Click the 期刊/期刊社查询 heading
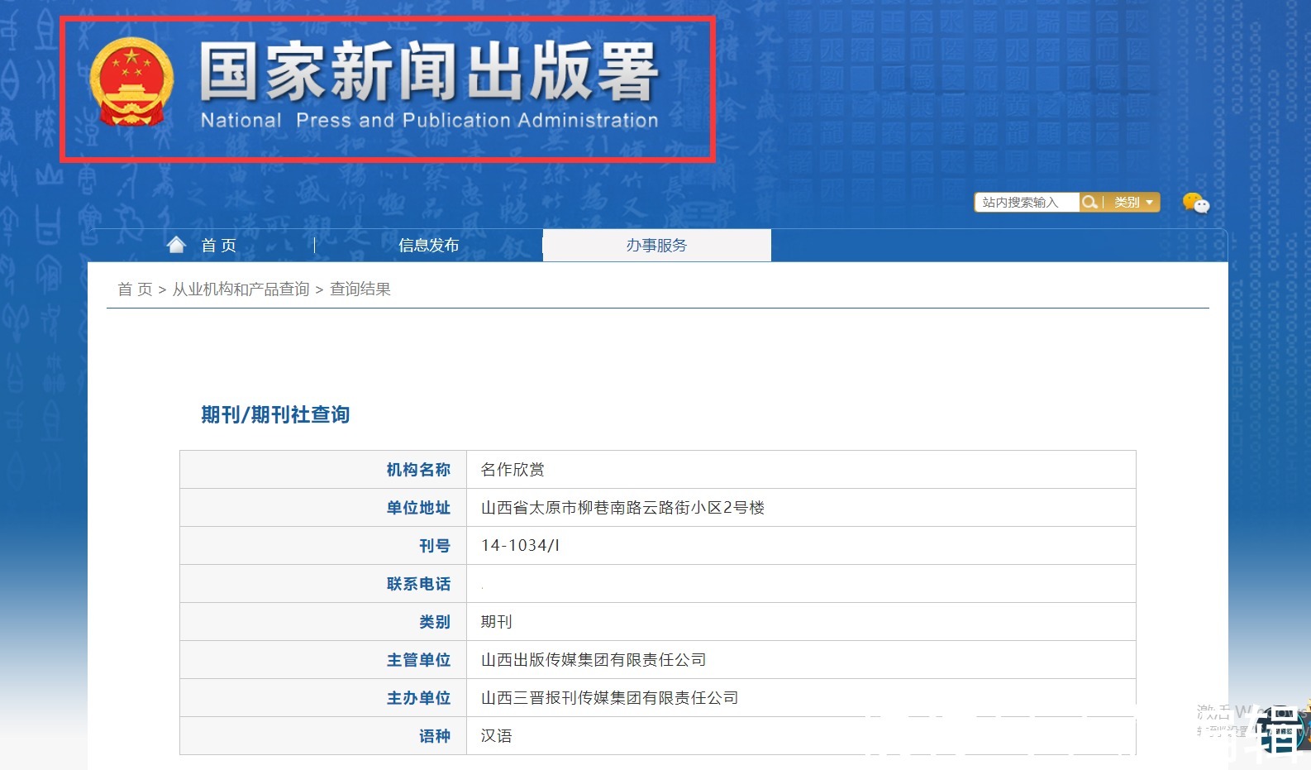 (x=275, y=414)
